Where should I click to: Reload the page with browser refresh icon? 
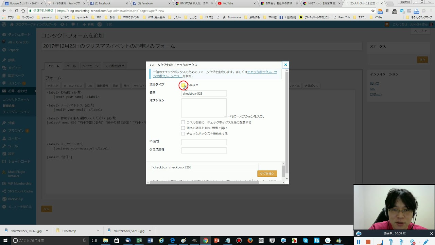click(x=16, y=11)
